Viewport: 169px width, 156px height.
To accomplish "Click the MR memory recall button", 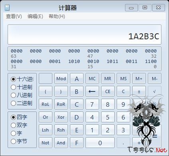I will (108, 79).
